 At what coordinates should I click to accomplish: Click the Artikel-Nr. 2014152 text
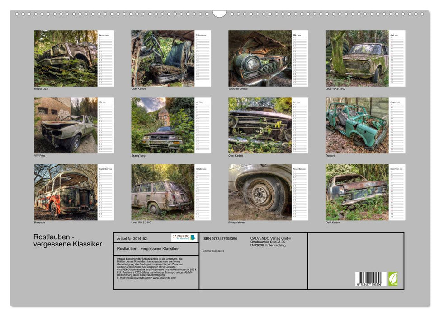pos(132,238)
